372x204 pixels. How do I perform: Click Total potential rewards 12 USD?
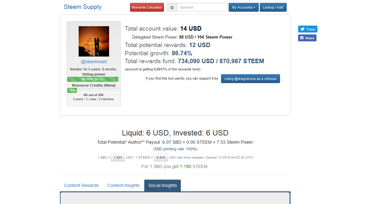coord(199,45)
